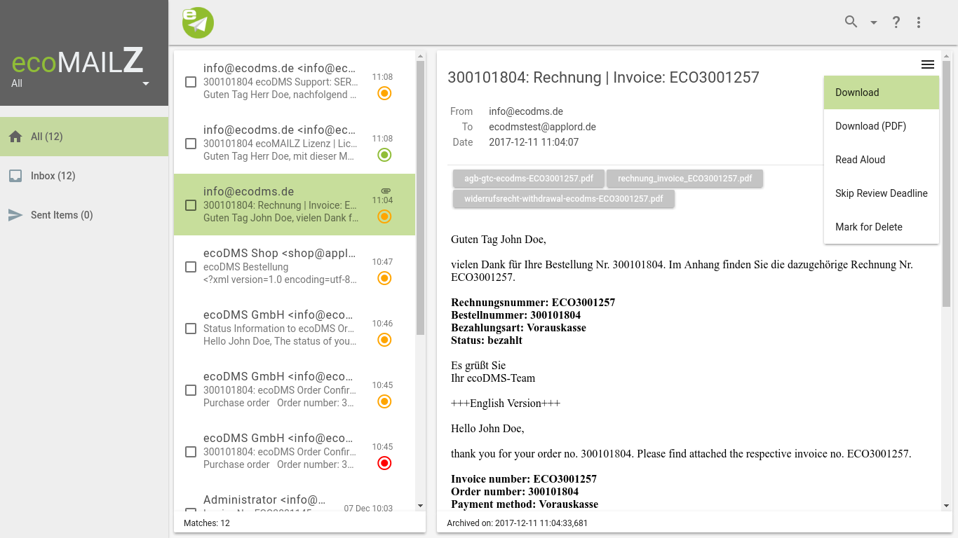Select the All (12) folder
This screenshot has height=538, width=958.
84,137
